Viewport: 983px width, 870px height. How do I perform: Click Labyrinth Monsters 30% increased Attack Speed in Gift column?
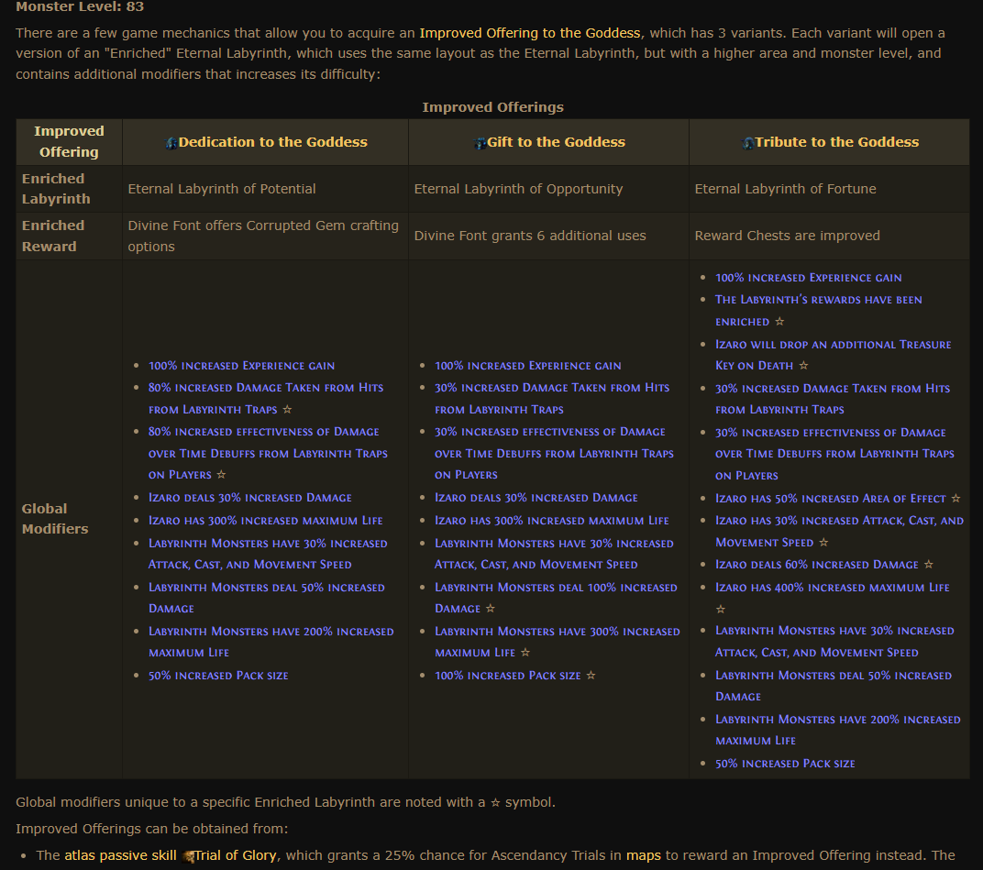[x=554, y=554]
